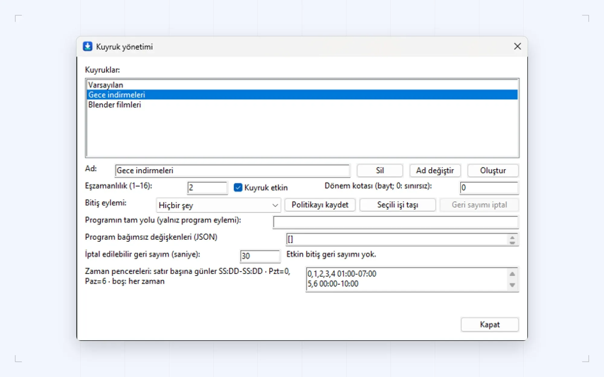Create a queue with Oluştur
This screenshot has width=604, height=377.
pyautogui.click(x=493, y=171)
